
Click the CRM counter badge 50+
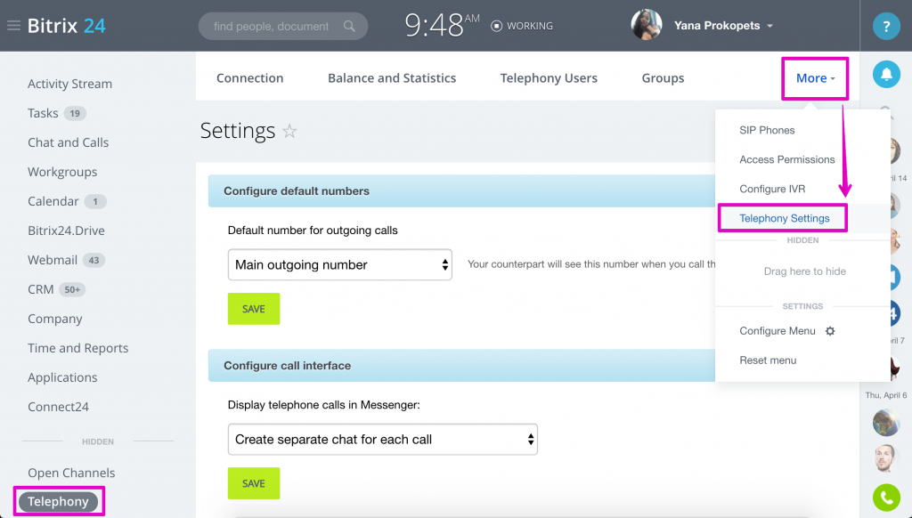pyautogui.click(x=72, y=289)
